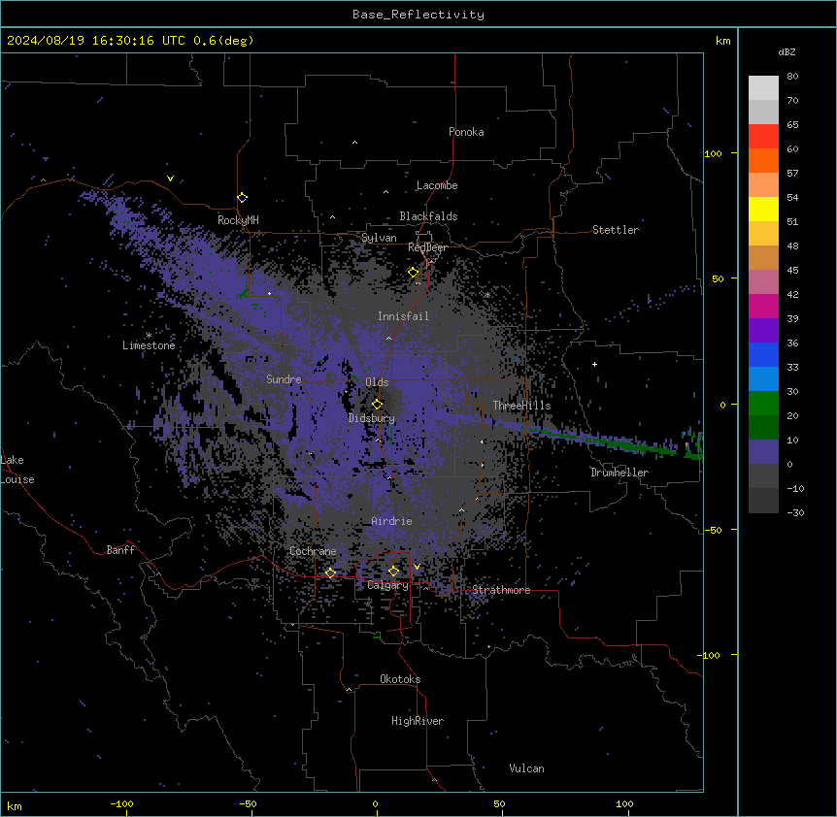The width and height of the screenshot is (837, 817).
Task: Select the purple 36-39 dBZ legend swatch
Action: [x=763, y=331]
